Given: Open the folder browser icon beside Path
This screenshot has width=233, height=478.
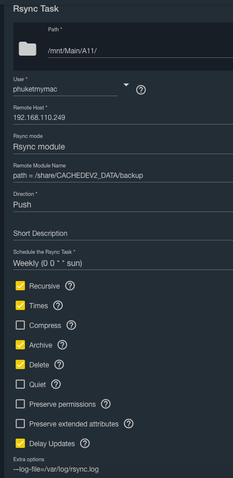Looking at the screenshot, I should click(x=27, y=49).
